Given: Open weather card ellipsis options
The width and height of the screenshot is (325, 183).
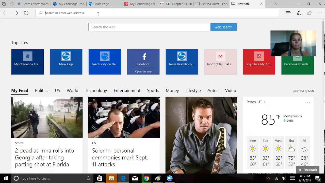Looking at the screenshot, I should [x=307, y=102].
